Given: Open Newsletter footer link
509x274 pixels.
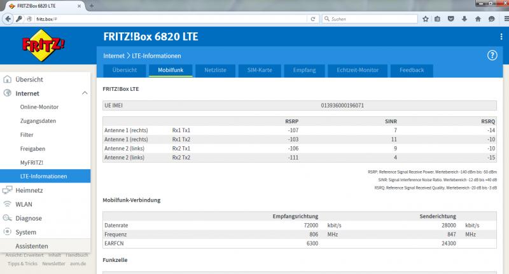Looking at the screenshot, I should pos(53,264).
